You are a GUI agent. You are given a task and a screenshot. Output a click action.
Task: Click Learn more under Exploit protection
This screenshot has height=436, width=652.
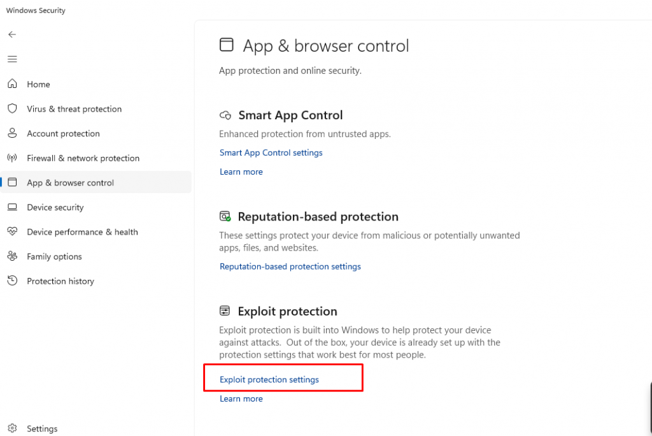click(x=241, y=398)
